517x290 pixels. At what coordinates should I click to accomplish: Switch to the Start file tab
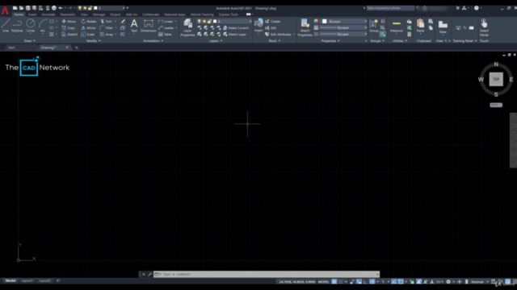pos(11,48)
